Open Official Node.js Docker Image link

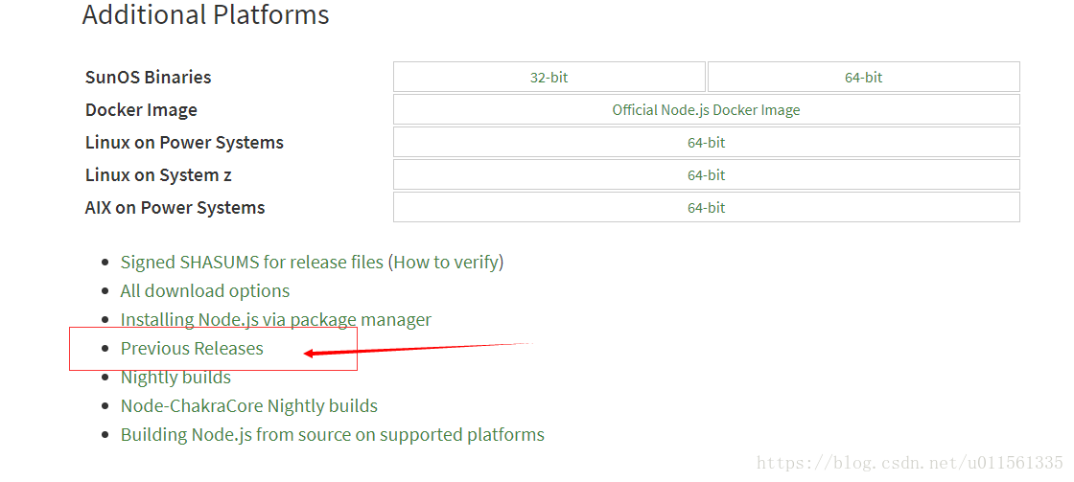tap(706, 109)
